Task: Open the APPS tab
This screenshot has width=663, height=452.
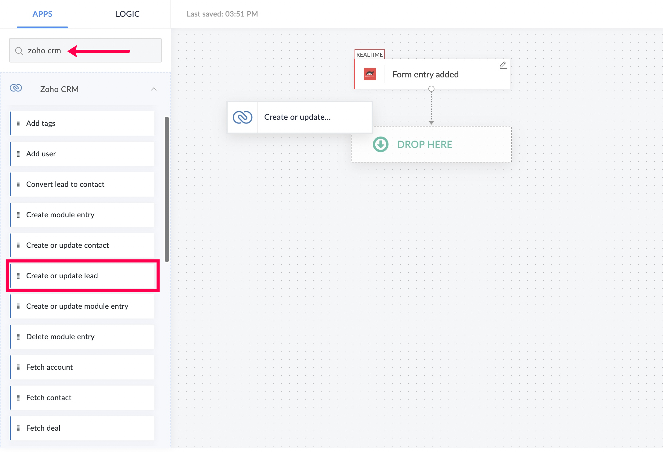Action: coord(42,14)
